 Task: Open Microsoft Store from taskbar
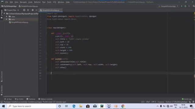88,106
